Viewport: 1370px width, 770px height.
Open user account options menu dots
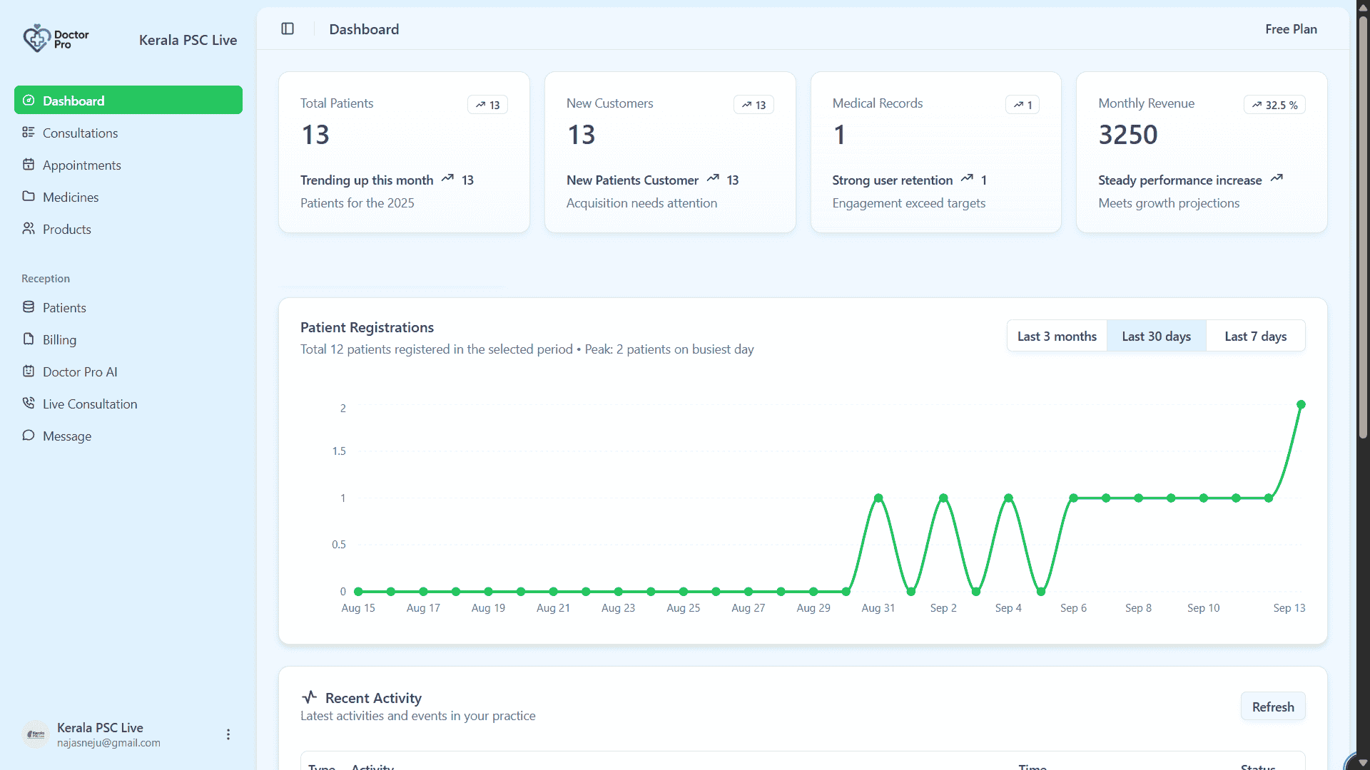coord(228,734)
